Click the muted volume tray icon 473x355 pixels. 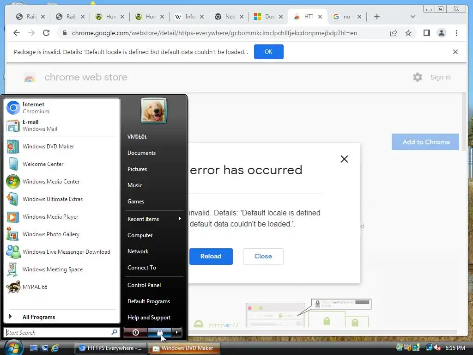click(x=437, y=348)
